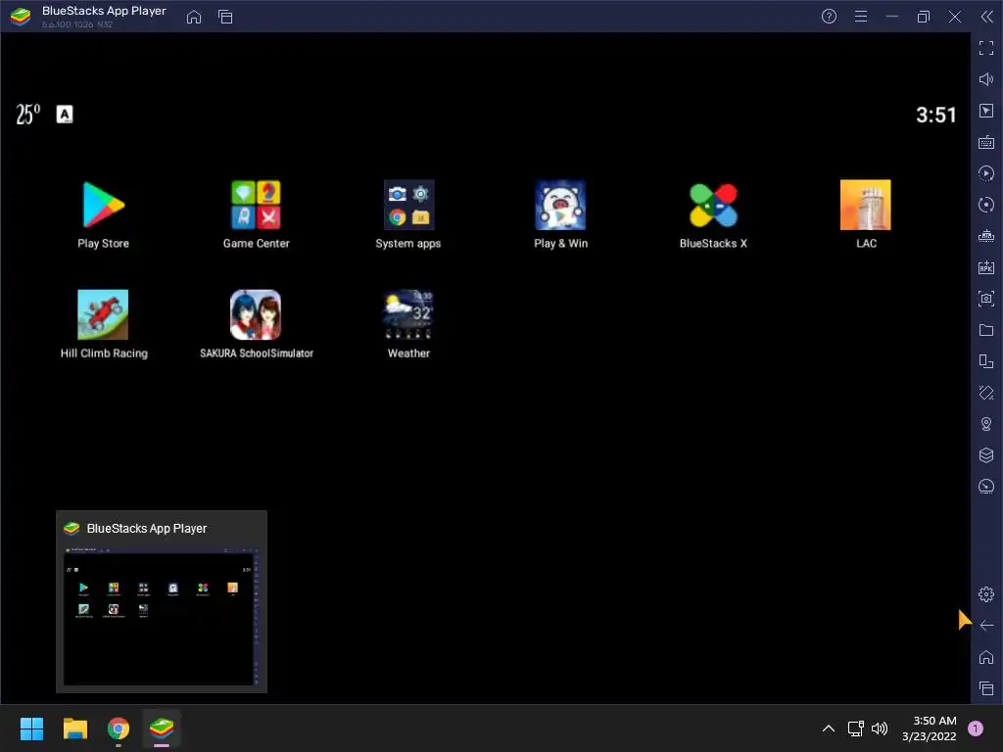Click the BlueStacks logo in title bar

coord(21,17)
